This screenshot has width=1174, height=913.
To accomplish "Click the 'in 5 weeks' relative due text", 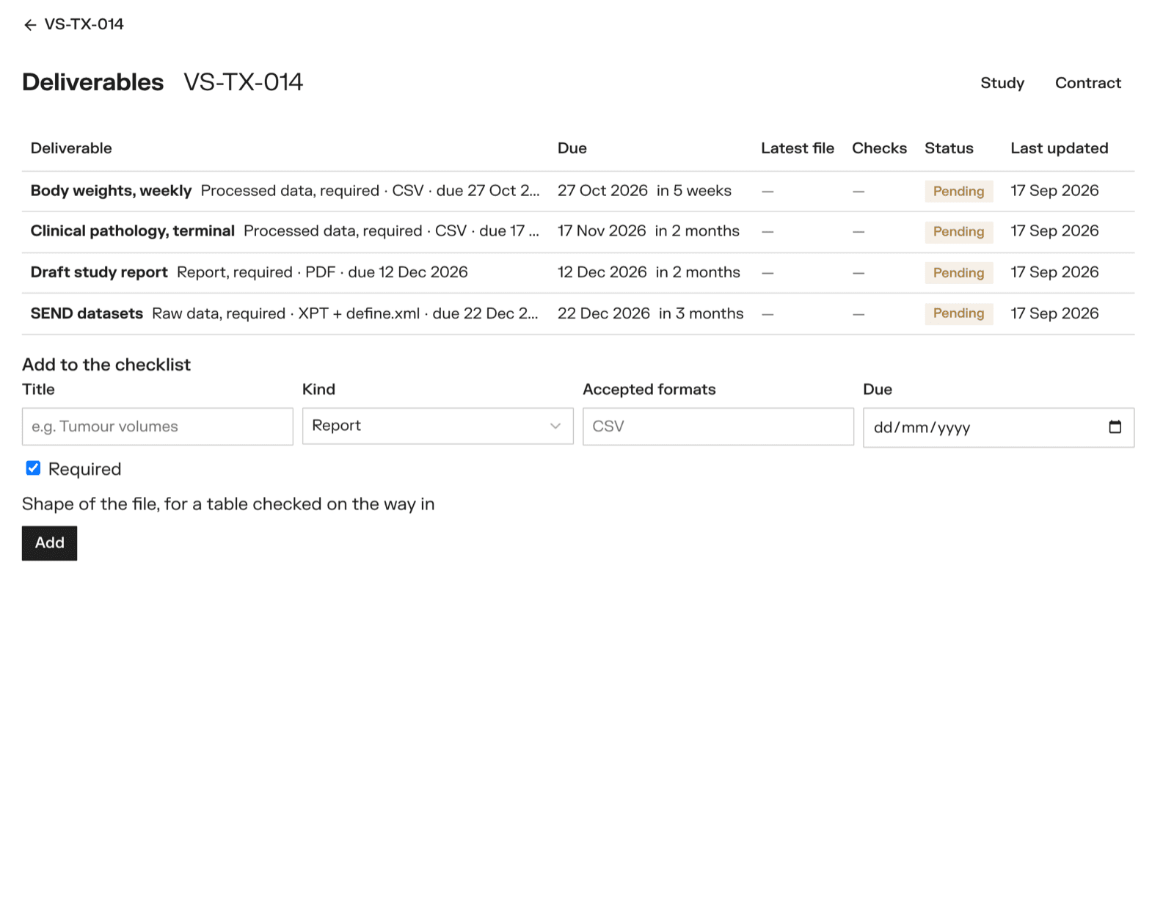I will [x=694, y=191].
